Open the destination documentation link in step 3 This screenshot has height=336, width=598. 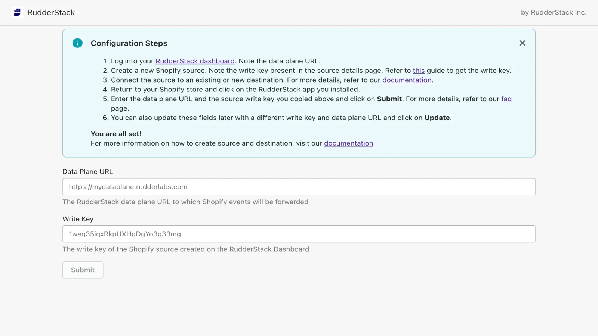pos(407,80)
